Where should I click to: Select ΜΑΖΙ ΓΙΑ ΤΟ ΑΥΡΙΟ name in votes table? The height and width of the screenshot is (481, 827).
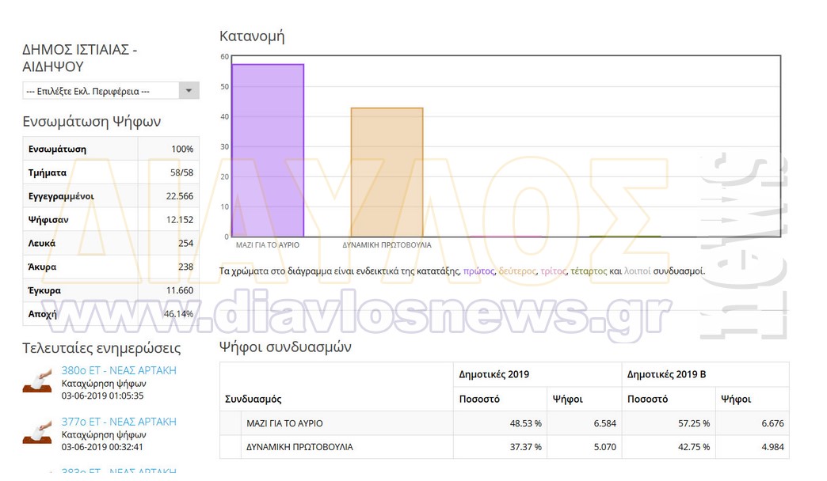tap(284, 423)
